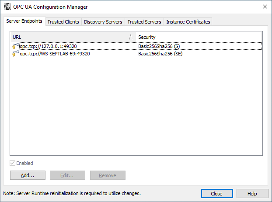Hit the Remove button

click(108, 175)
